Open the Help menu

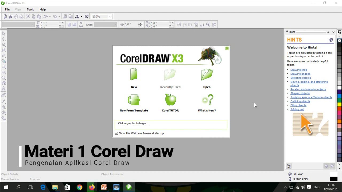pos(42,10)
